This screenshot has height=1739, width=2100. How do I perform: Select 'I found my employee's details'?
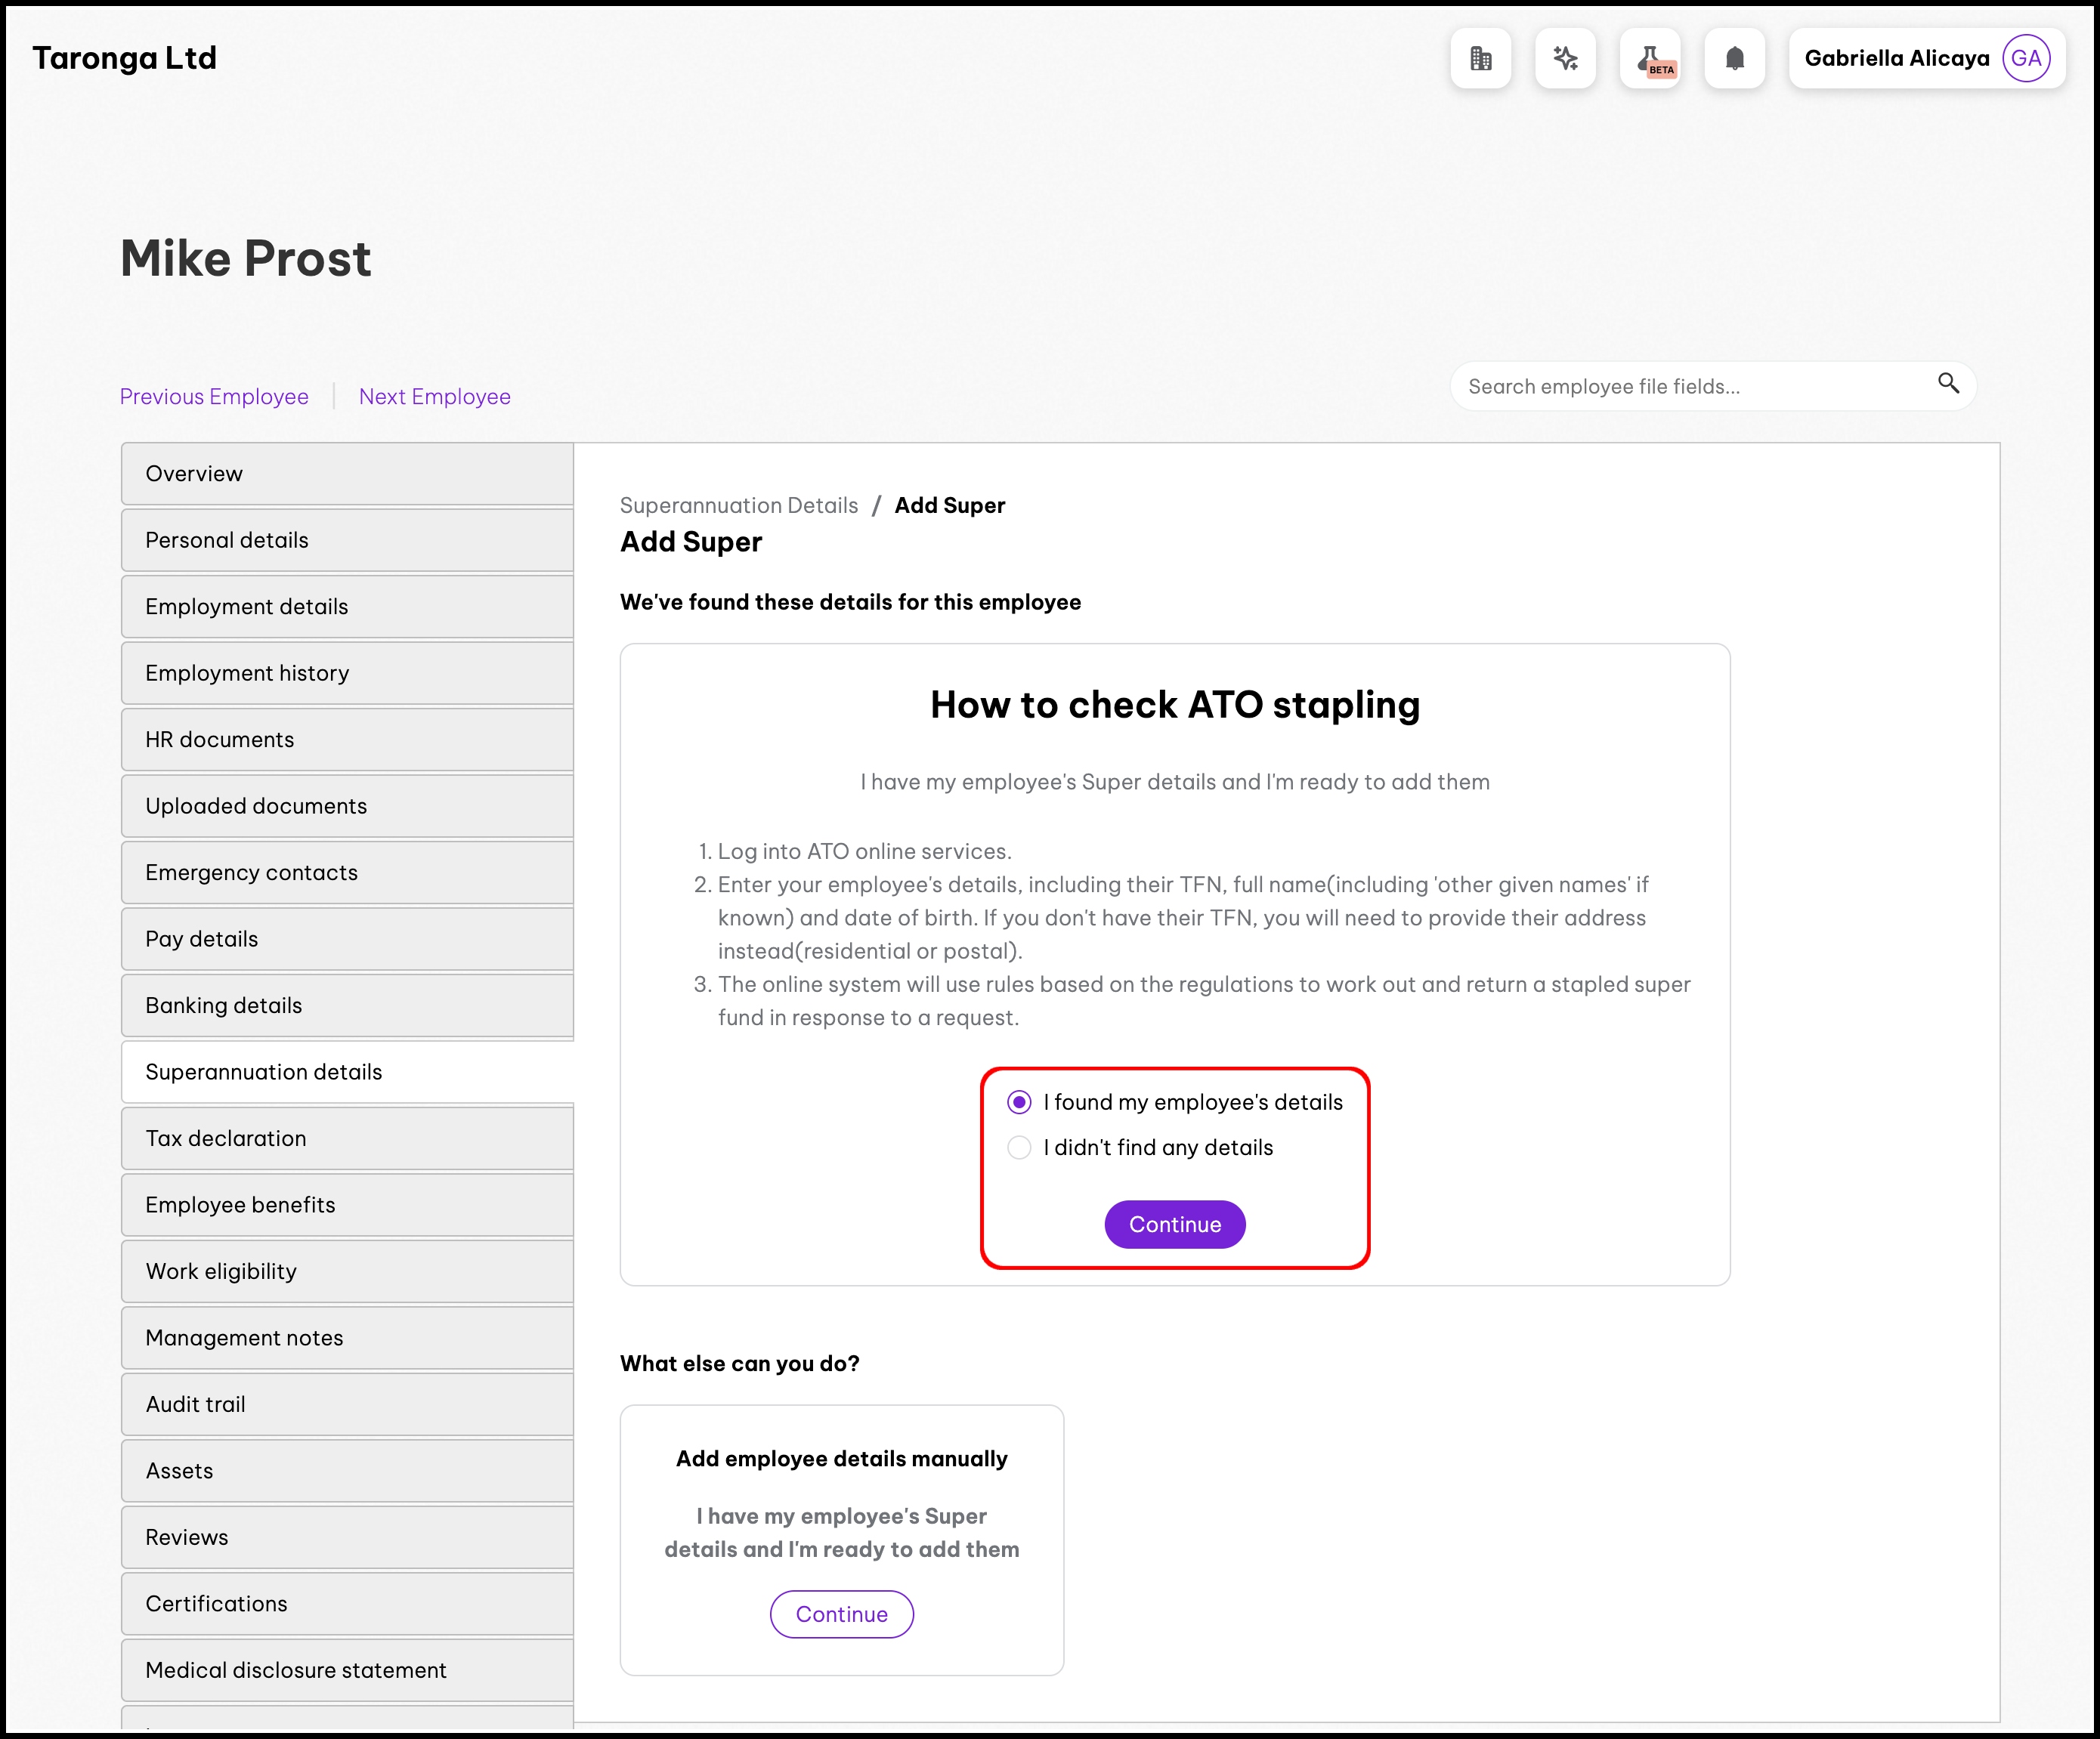[x=1019, y=1102]
